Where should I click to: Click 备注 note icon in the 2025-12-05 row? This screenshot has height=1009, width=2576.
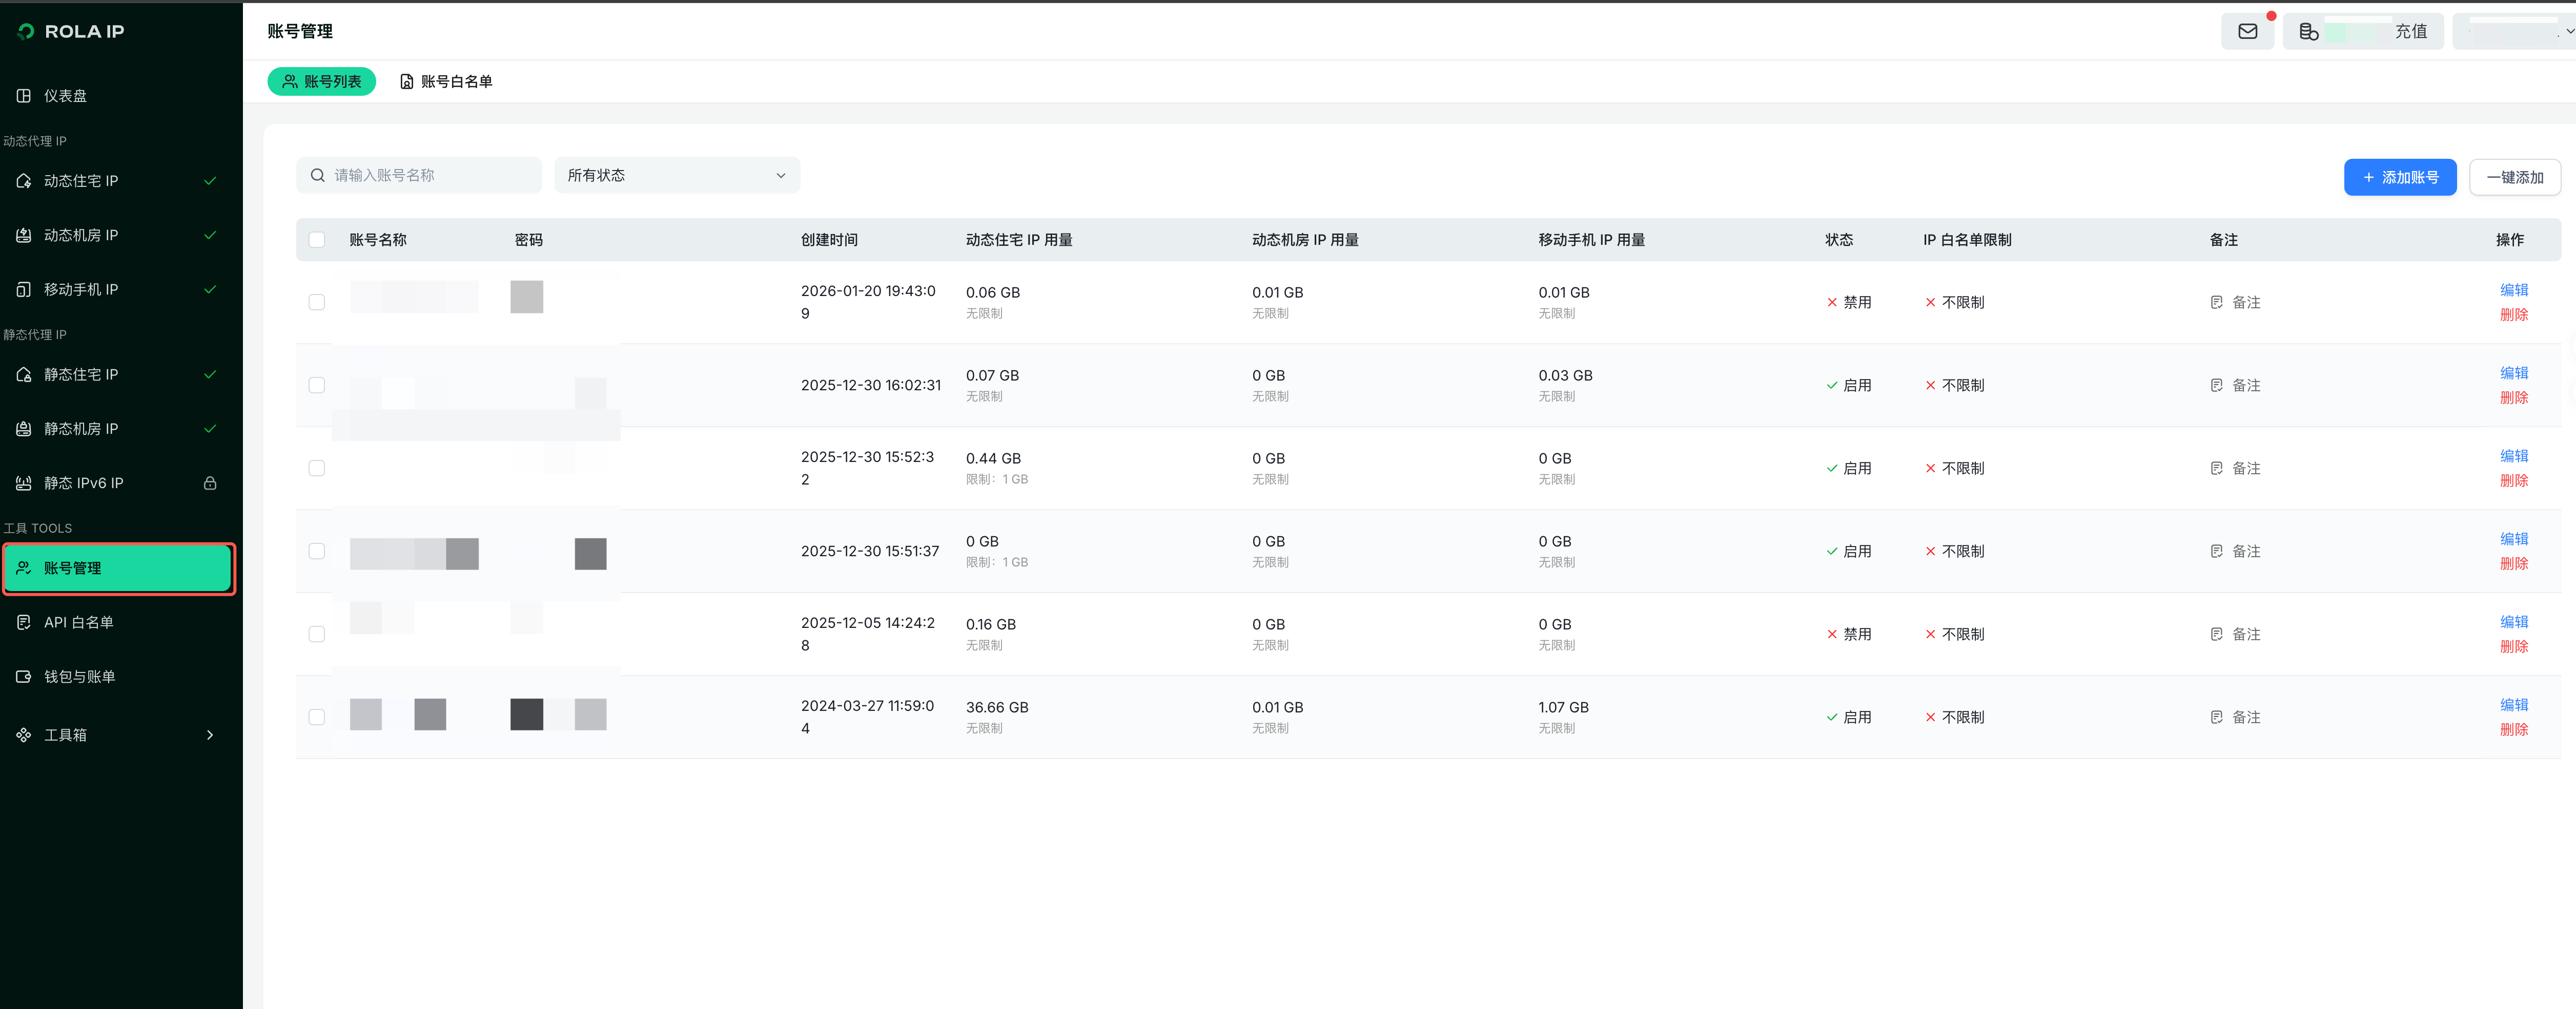point(2216,635)
